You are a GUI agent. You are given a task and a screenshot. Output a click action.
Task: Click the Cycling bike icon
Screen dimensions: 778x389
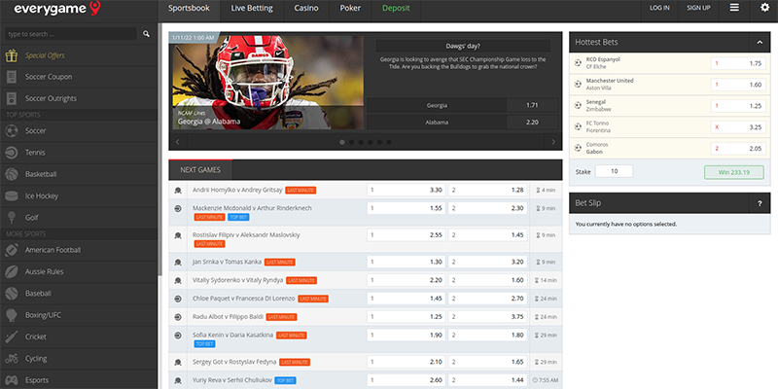click(x=12, y=358)
